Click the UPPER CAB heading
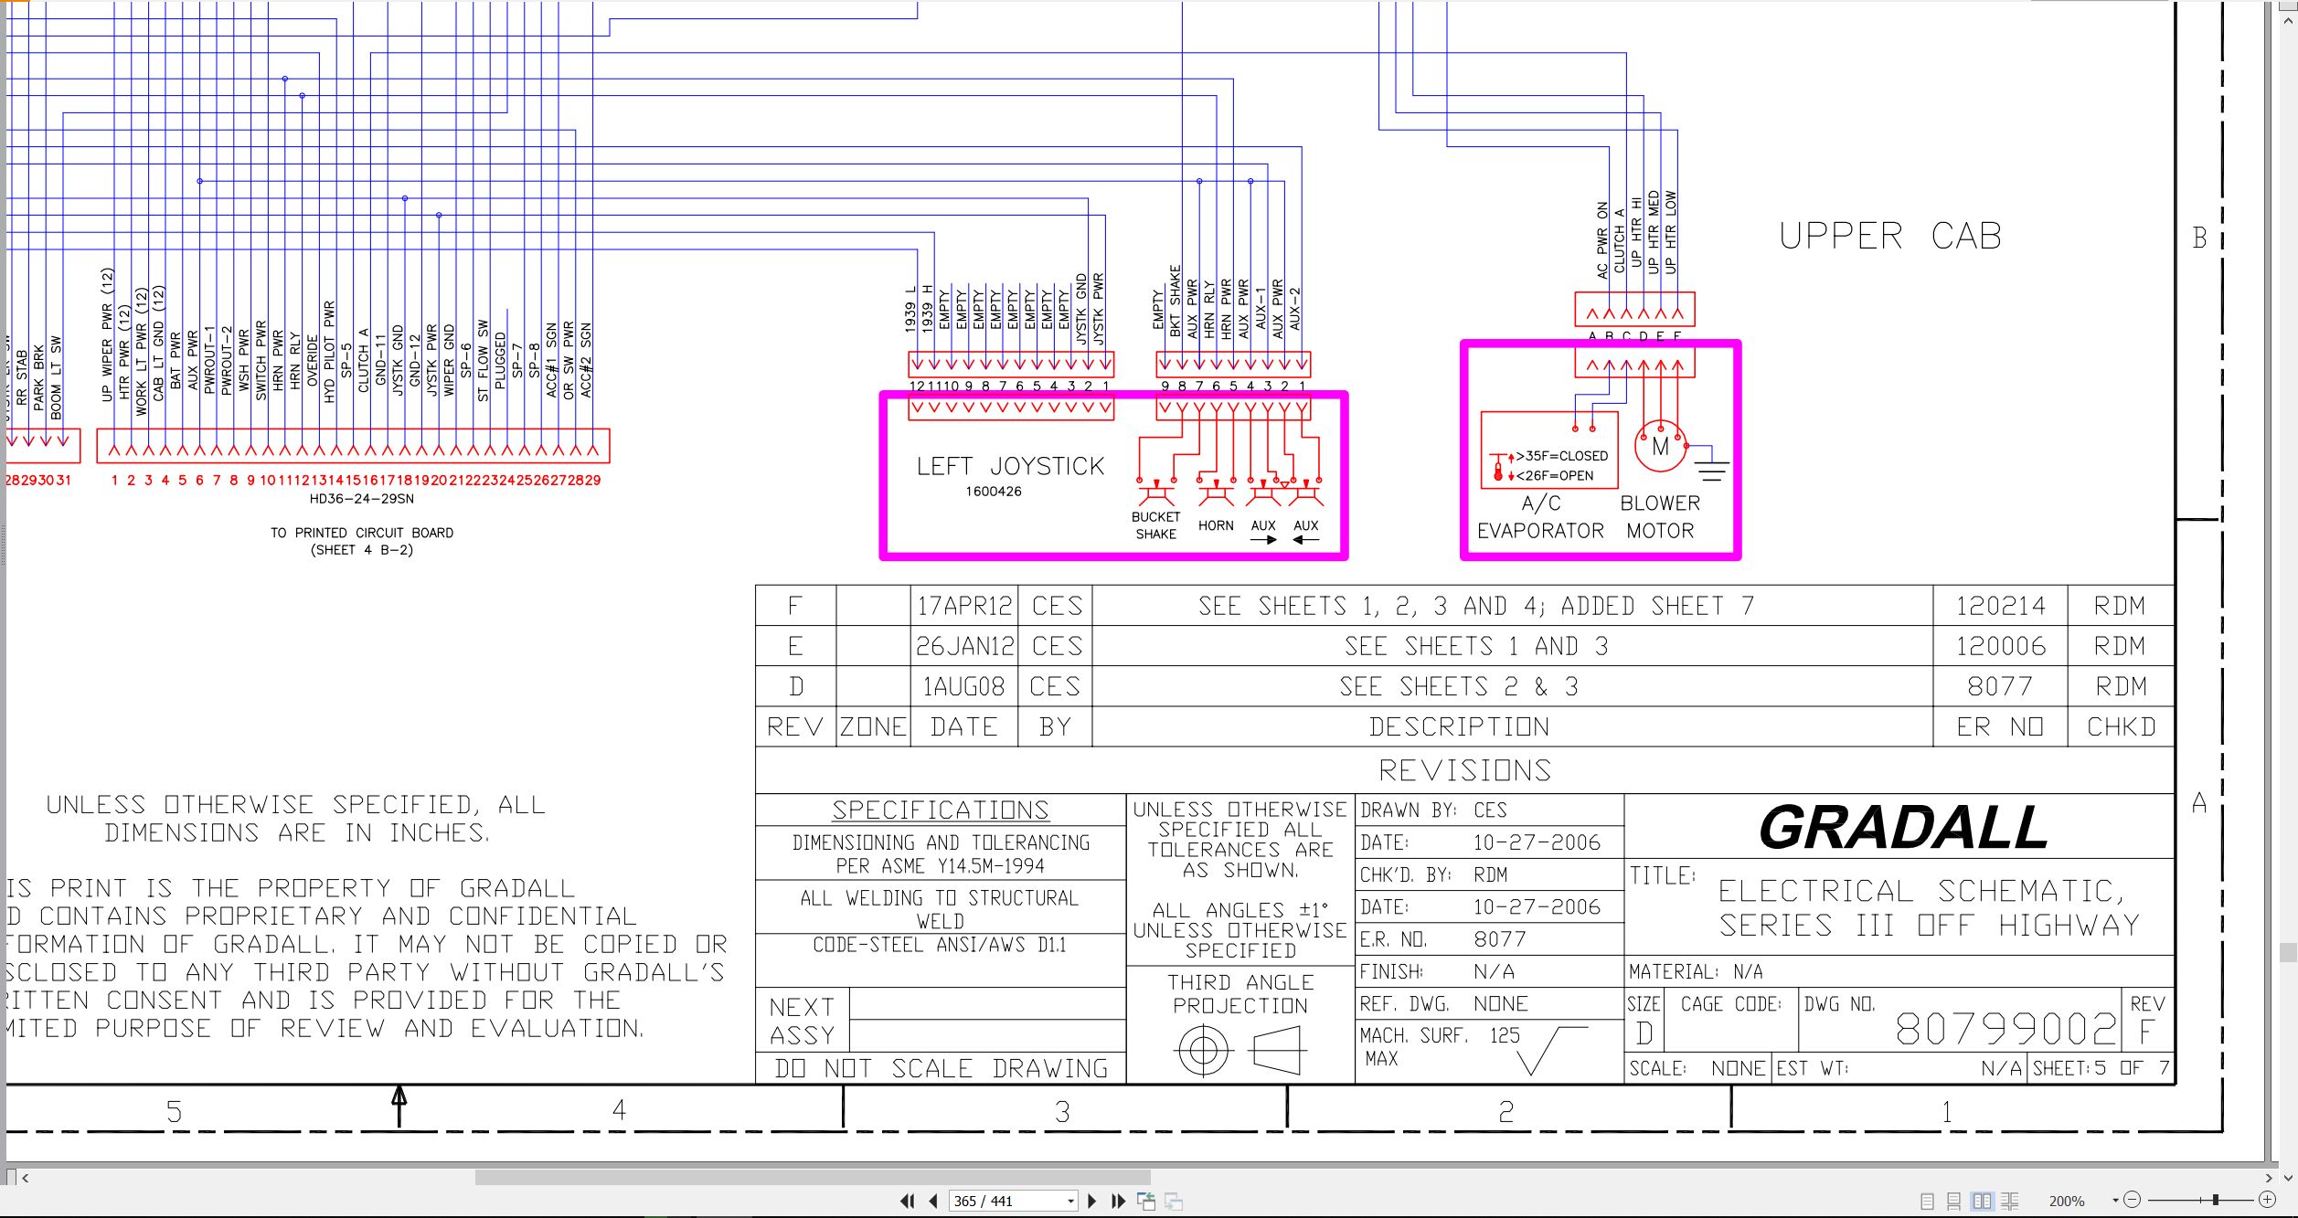Viewport: 2298px width, 1218px height. [1890, 236]
